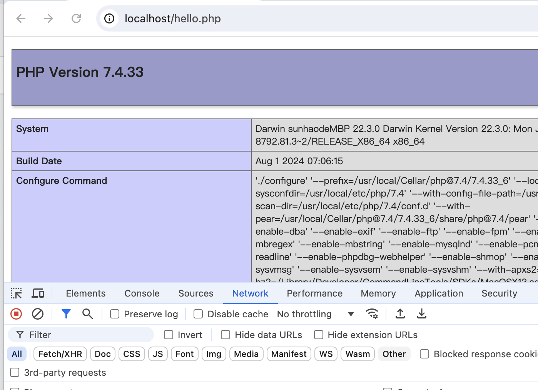The width and height of the screenshot is (538, 390).
Task: Open the No throttling dropdown
Action: (x=315, y=314)
